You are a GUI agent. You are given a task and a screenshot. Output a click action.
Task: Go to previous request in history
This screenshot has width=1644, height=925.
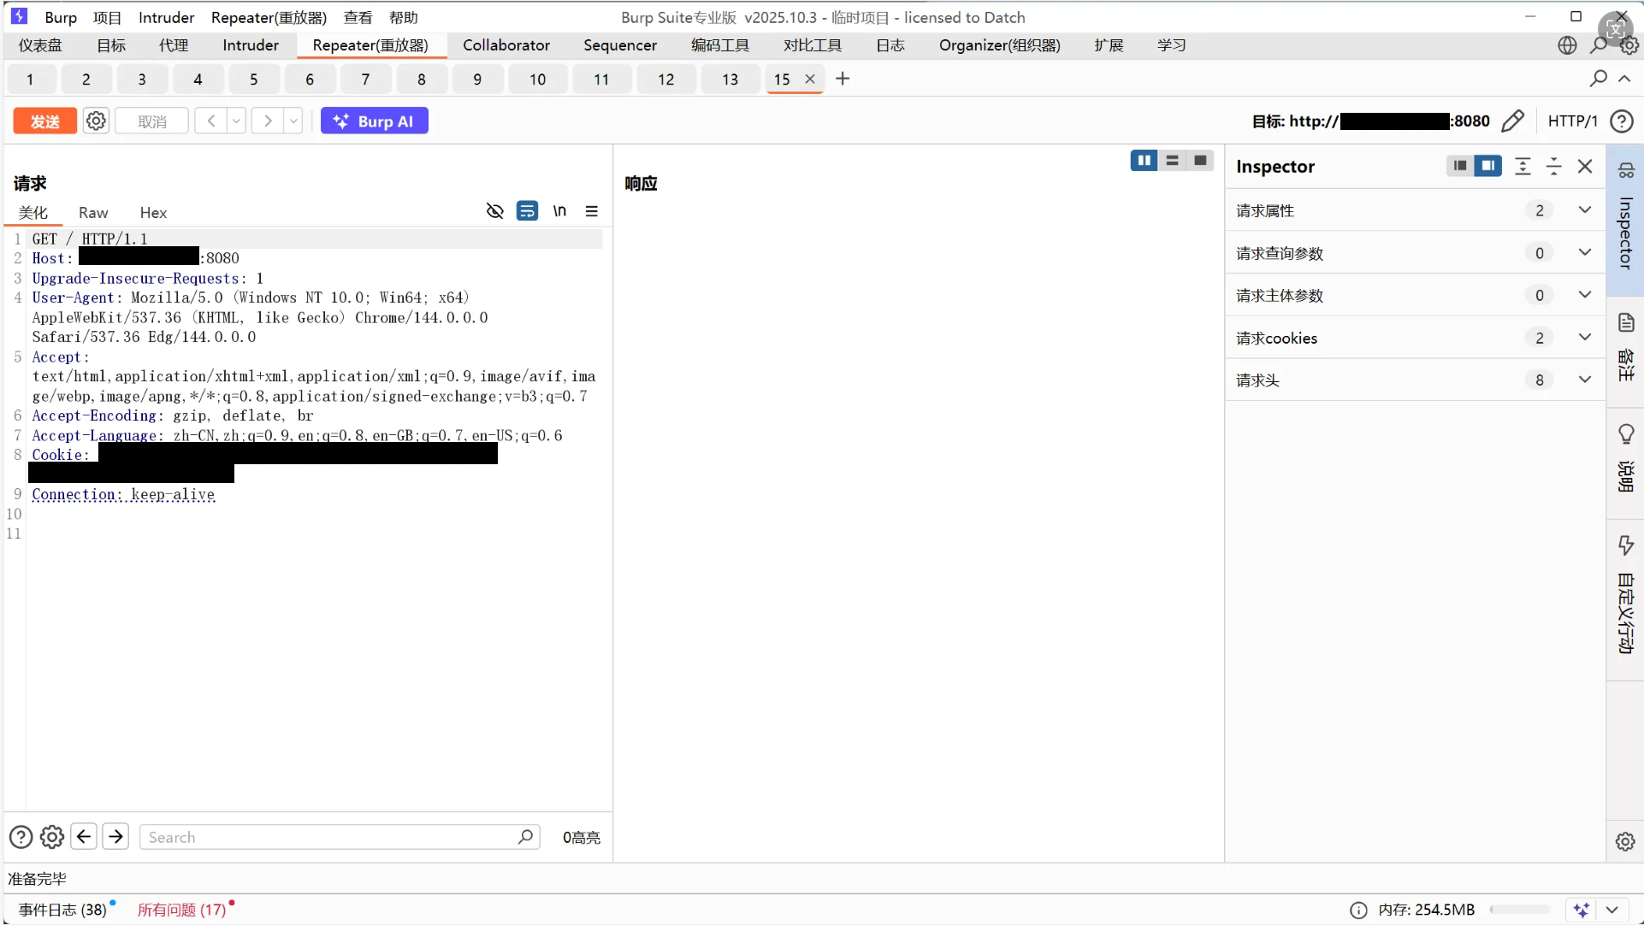pyautogui.click(x=210, y=121)
